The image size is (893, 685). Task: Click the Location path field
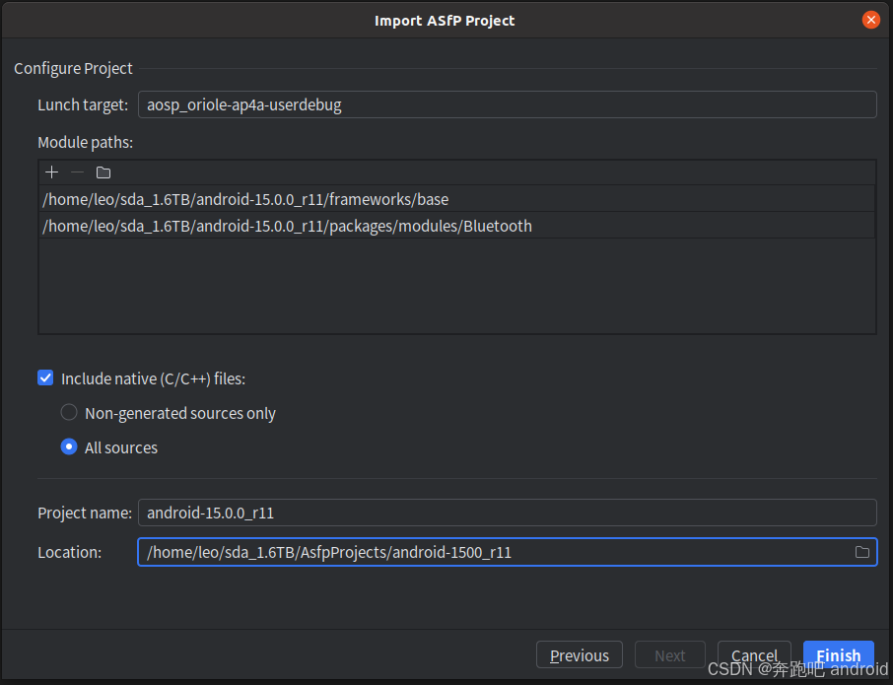point(394,552)
